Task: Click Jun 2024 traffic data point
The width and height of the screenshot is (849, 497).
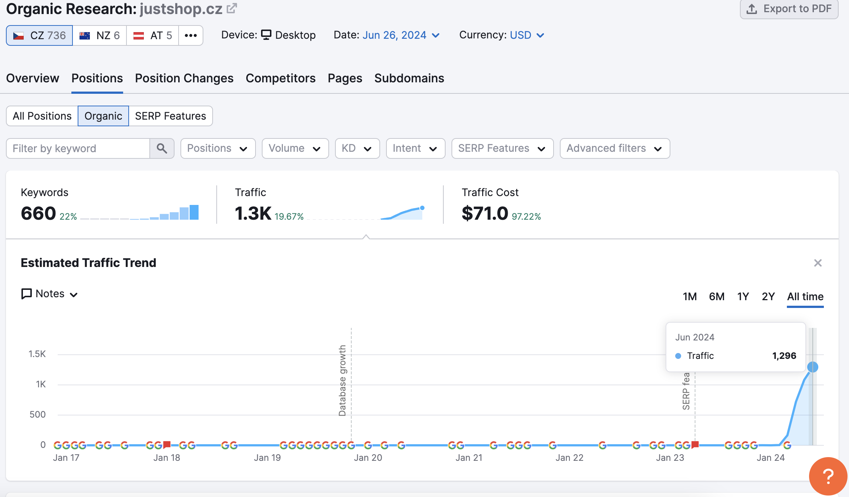Action: [812, 367]
